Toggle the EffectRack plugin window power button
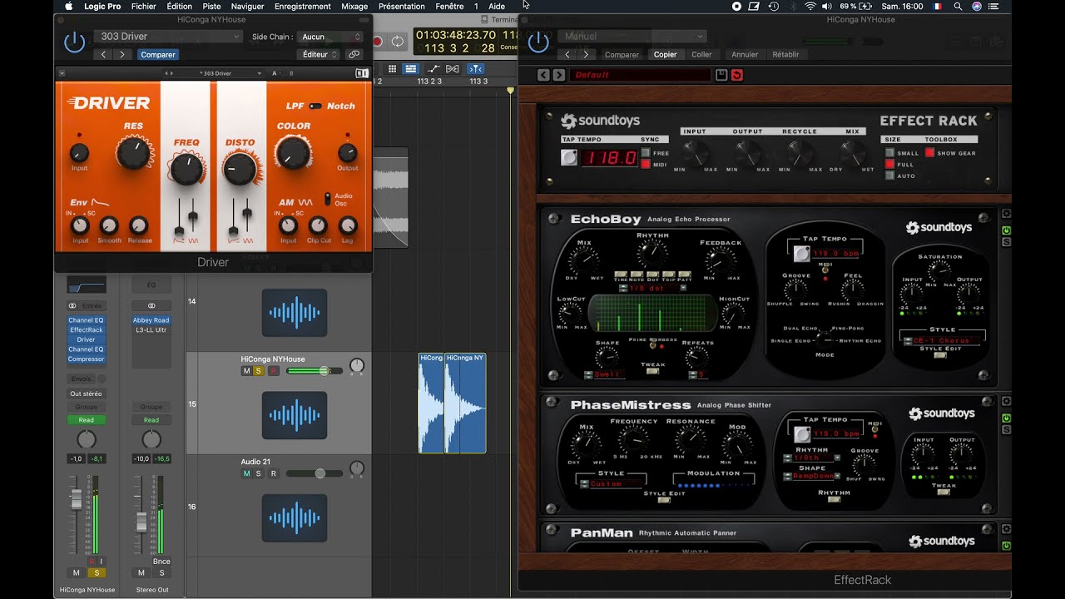This screenshot has height=599, width=1065. tap(538, 42)
